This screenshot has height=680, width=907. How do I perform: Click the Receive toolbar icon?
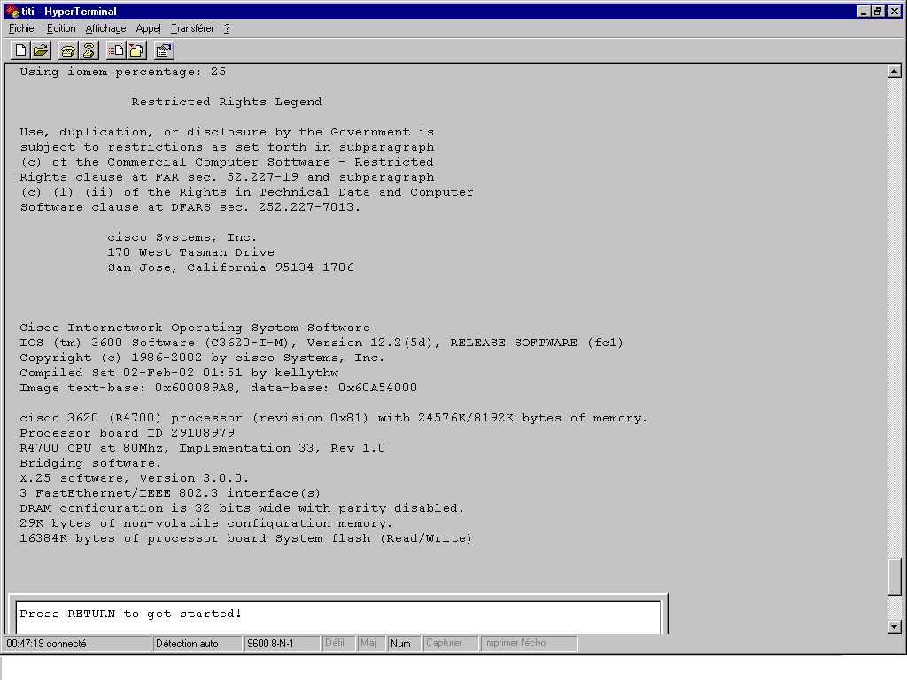tap(136, 50)
